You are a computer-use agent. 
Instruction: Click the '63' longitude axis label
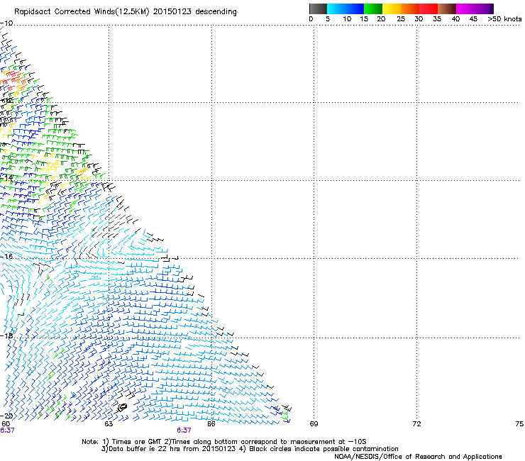click(109, 424)
